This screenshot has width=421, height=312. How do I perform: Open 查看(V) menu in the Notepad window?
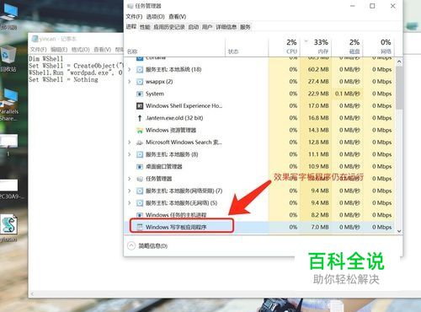pyautogui.click(x=102, y=50)
